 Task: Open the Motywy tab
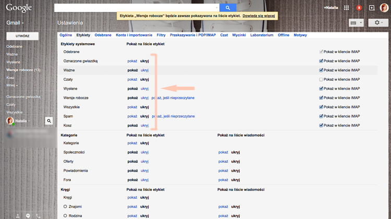click(x=300, y=35)
